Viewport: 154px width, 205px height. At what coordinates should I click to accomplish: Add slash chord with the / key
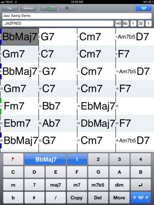click(56, 198)
